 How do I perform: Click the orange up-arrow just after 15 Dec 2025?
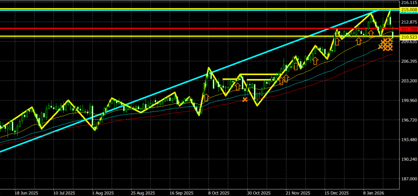(337, 42)
